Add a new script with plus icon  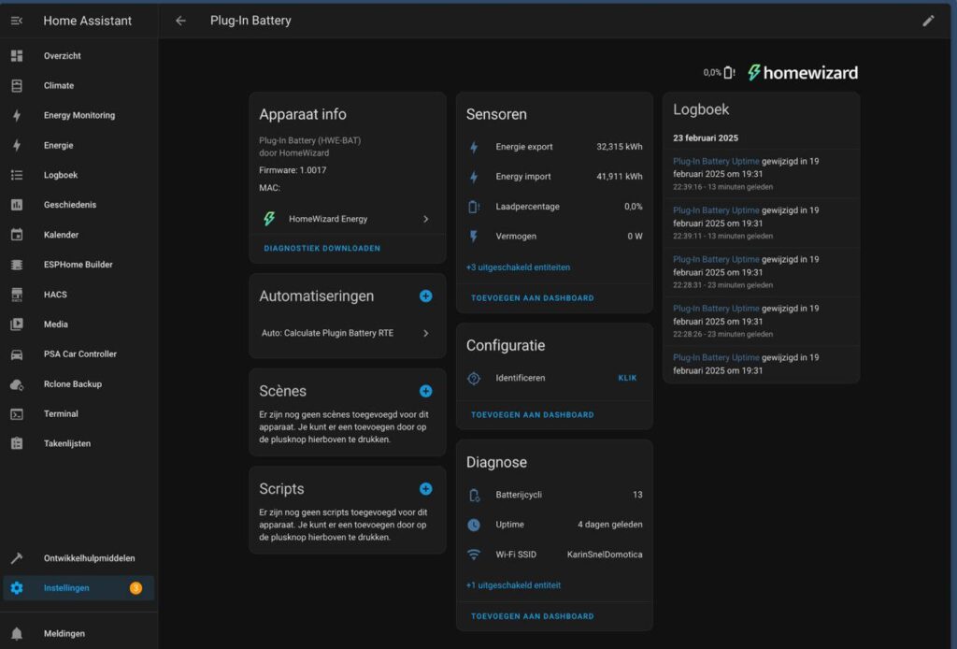click(x=426, y=489)
